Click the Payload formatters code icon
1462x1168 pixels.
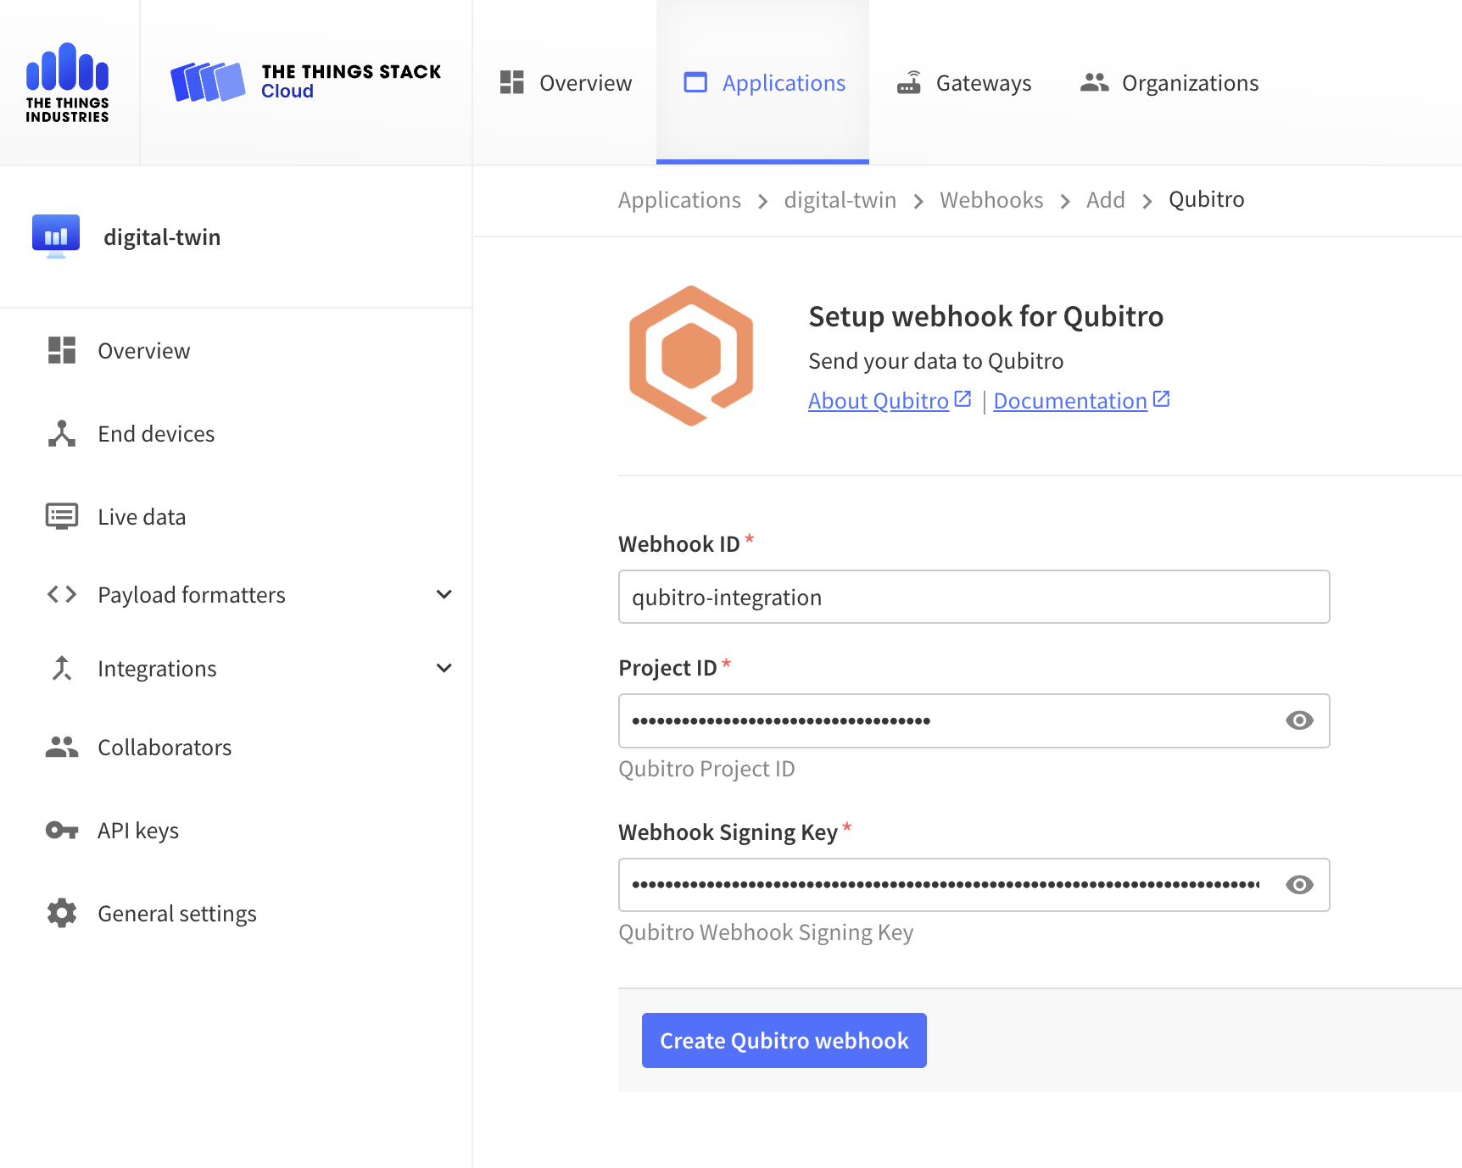point(59,594)
